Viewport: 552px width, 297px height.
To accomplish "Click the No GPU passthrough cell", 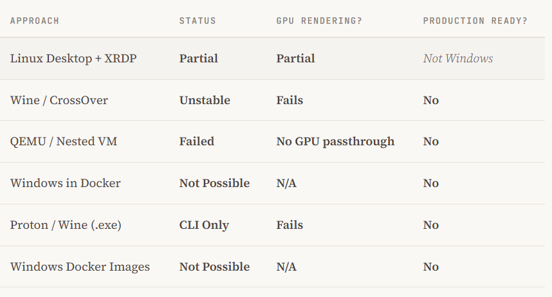I will (335, 141).
